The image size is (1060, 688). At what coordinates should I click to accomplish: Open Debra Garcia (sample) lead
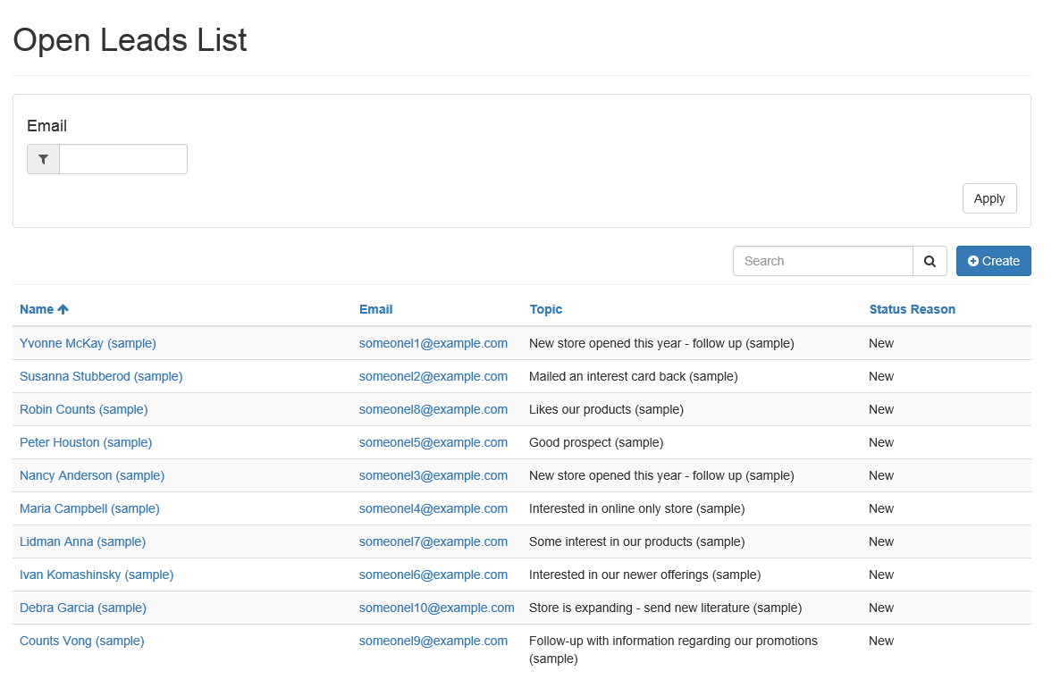tap(83, 608)
